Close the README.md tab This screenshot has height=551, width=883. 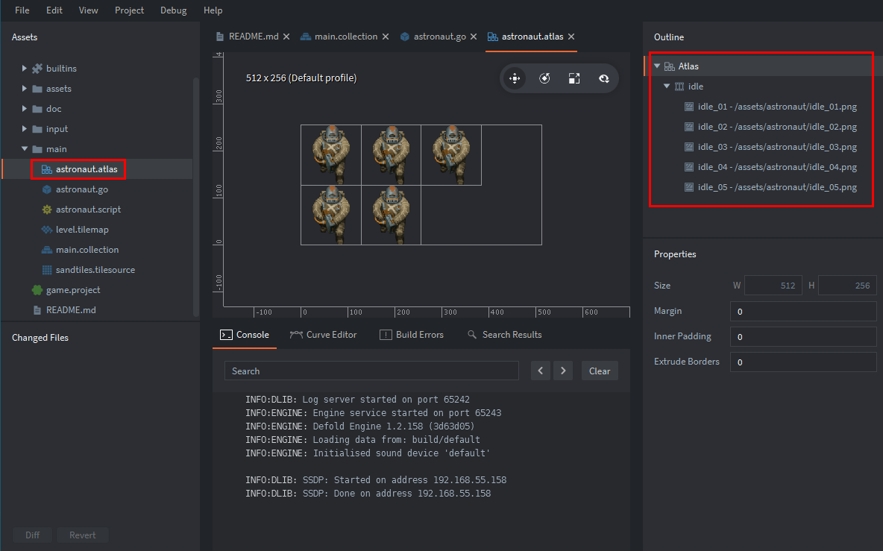pos(286,37)
